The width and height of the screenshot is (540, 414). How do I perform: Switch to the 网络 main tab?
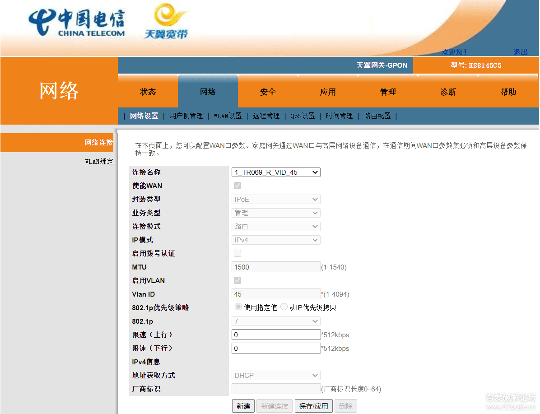coord(208,92)
